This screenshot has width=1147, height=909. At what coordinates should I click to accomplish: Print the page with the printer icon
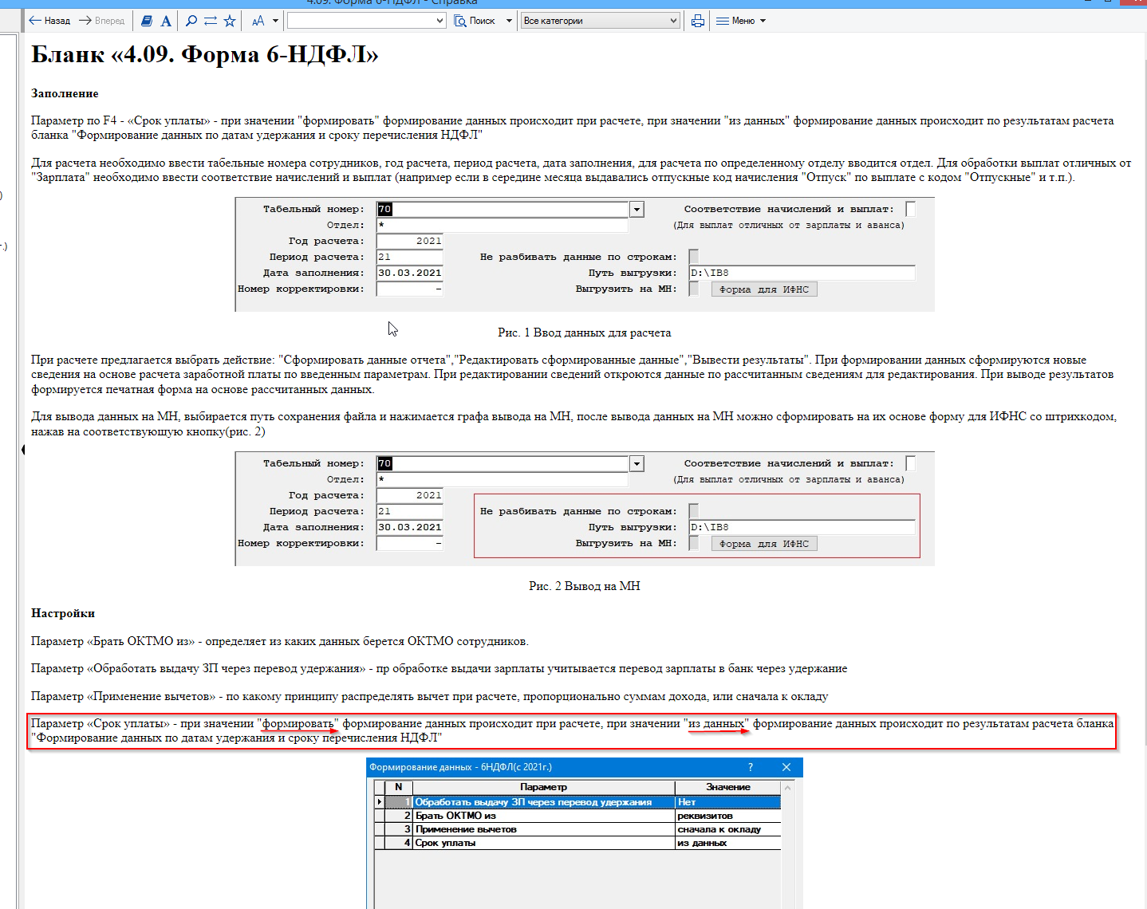click(698, 21)
